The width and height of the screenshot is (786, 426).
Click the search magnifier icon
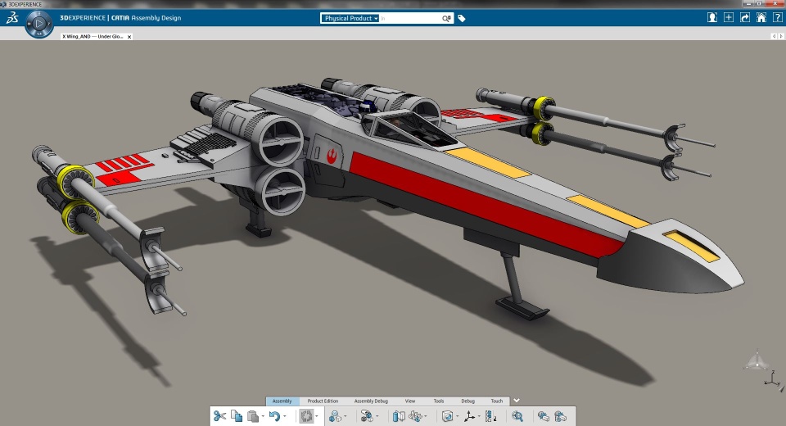pyautogui.click(x=446, y=19)
